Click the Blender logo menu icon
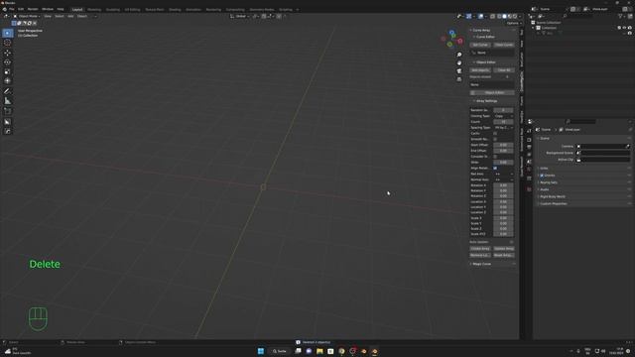635x357 pixels. coord(4,9)
